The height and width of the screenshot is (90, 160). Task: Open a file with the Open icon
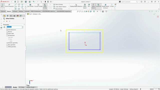click(x=22, y=2)
